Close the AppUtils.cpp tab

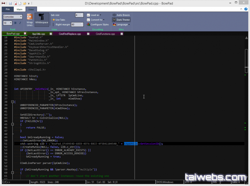pyautogui.click(x=51, y=34)
